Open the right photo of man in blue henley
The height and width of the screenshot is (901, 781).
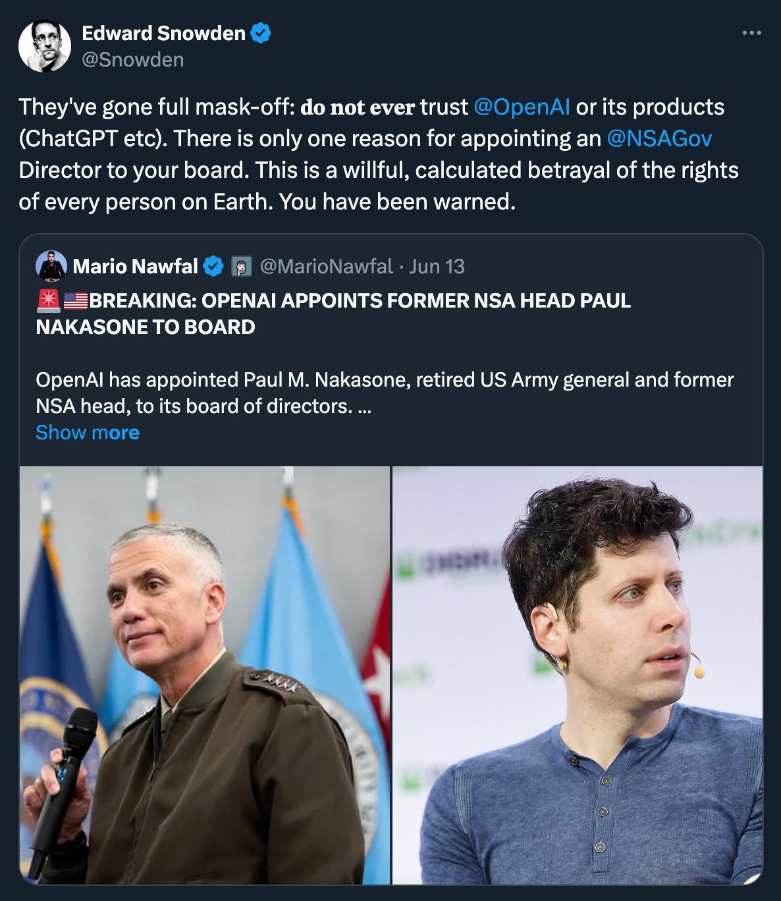tap(578, 675)
